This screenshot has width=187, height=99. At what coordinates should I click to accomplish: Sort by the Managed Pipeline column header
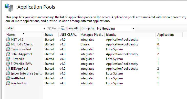[x=92, y=35]
